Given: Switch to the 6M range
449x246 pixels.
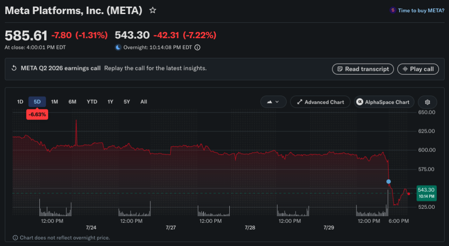Looking at the screenshot, I should [72, 102].
